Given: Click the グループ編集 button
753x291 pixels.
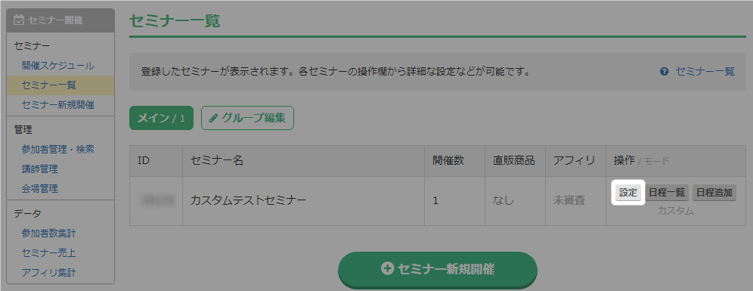Looking at the screenshot, I should tap(247, 118).
